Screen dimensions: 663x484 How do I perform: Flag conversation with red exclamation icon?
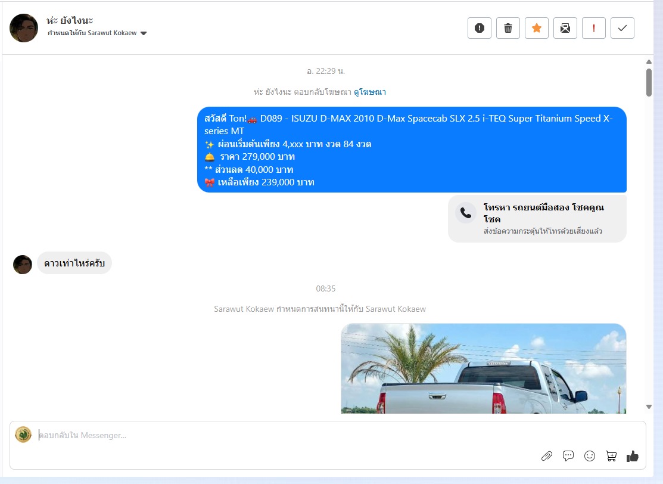pyautogui.click(x=594, y=28)
